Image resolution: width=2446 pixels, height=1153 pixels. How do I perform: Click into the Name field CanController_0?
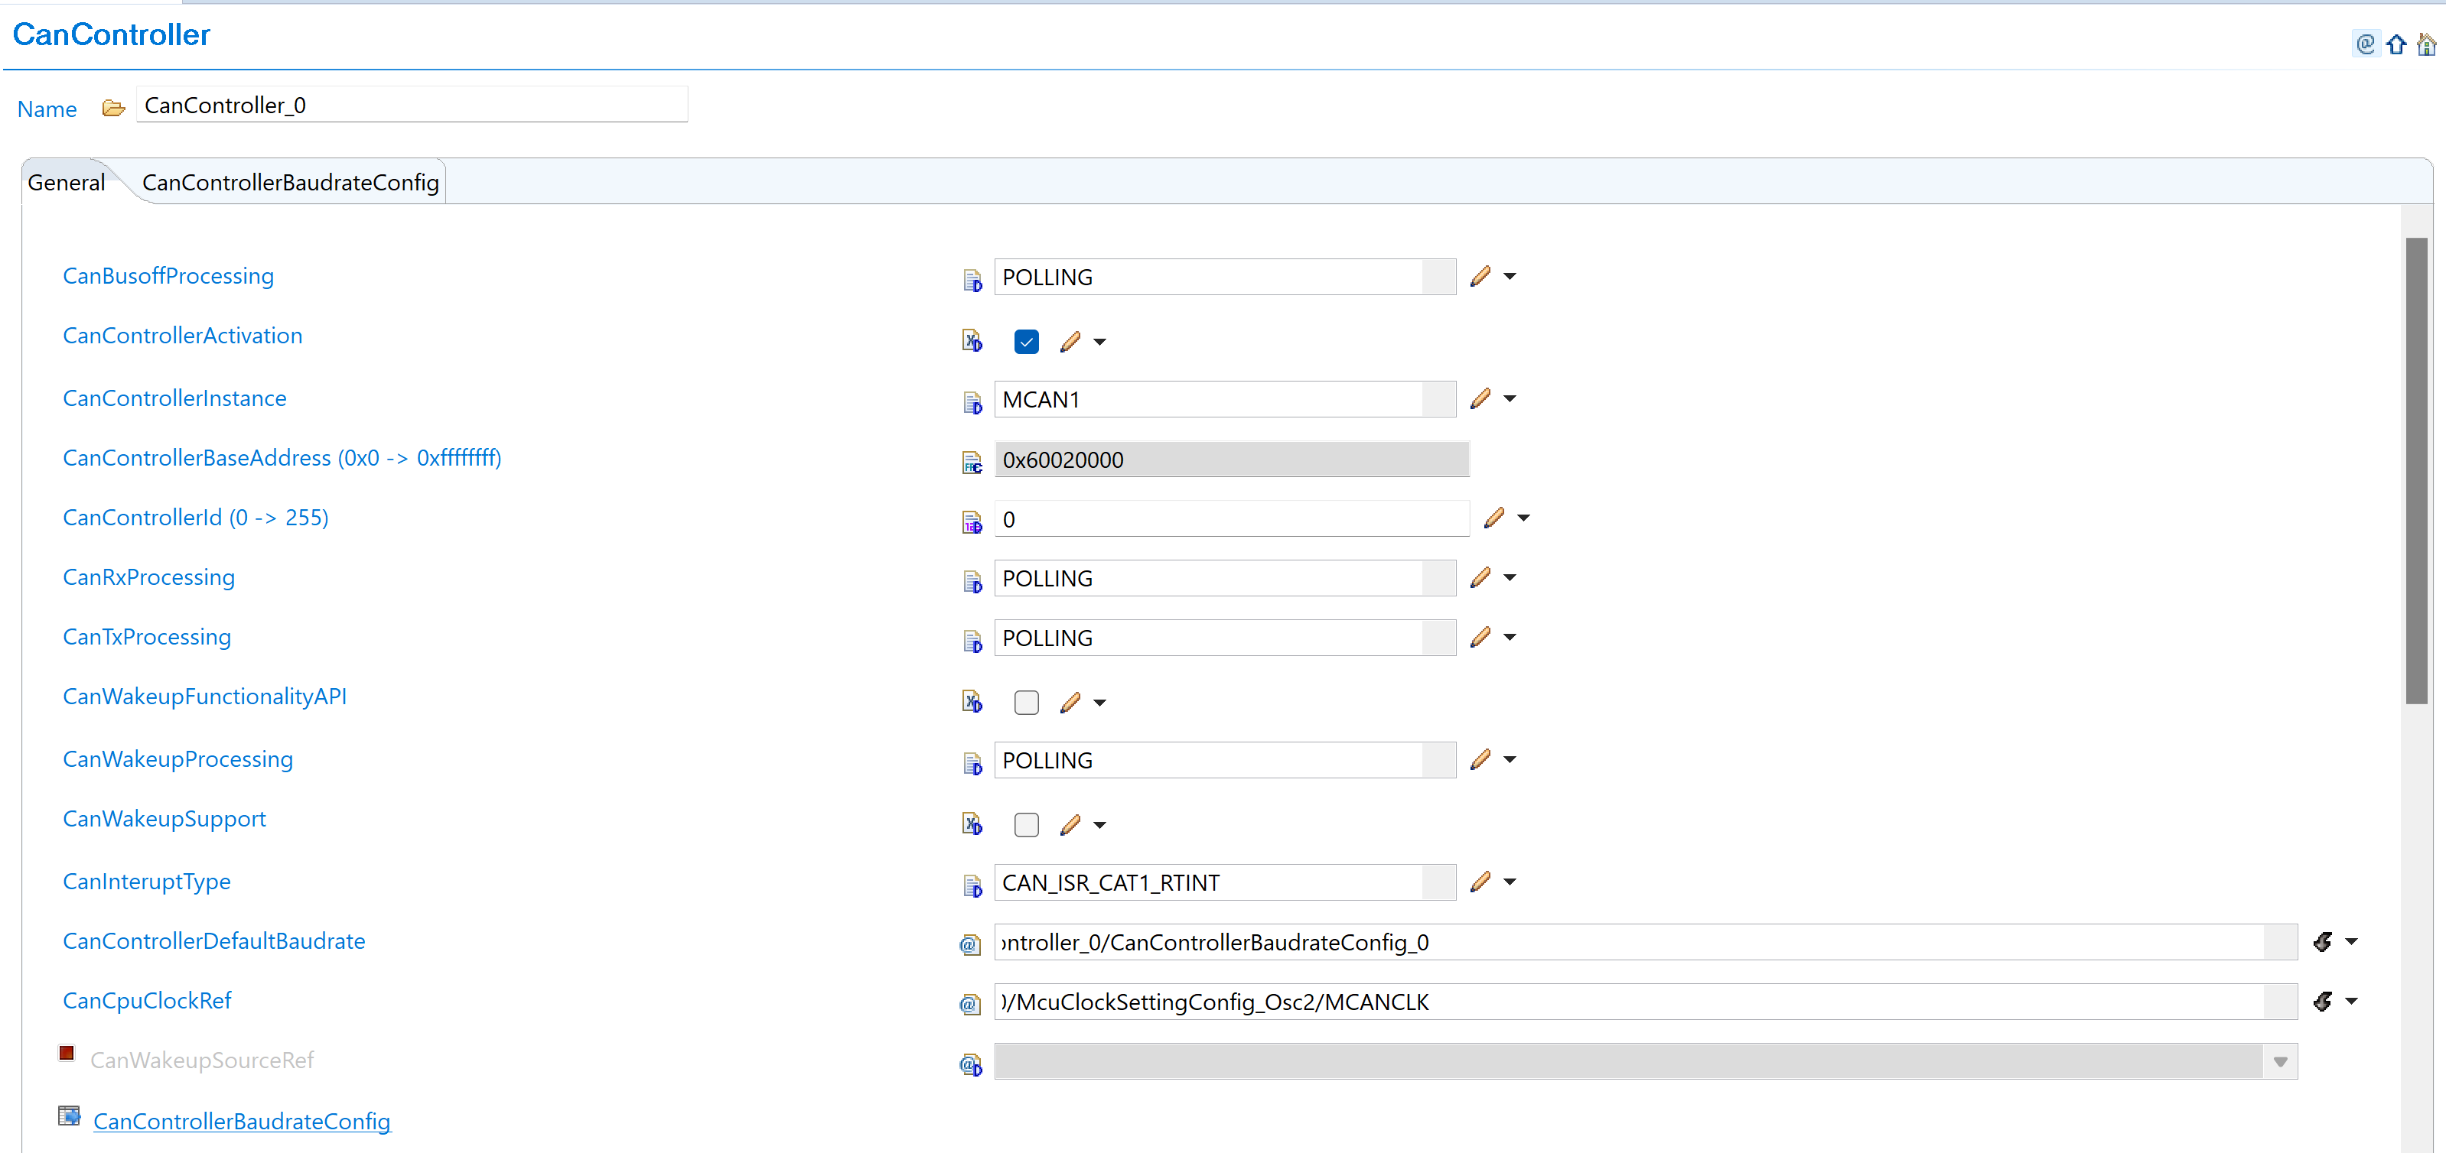point(411,106)
